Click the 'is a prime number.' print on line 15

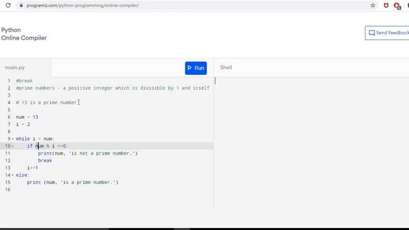(72, 182)
